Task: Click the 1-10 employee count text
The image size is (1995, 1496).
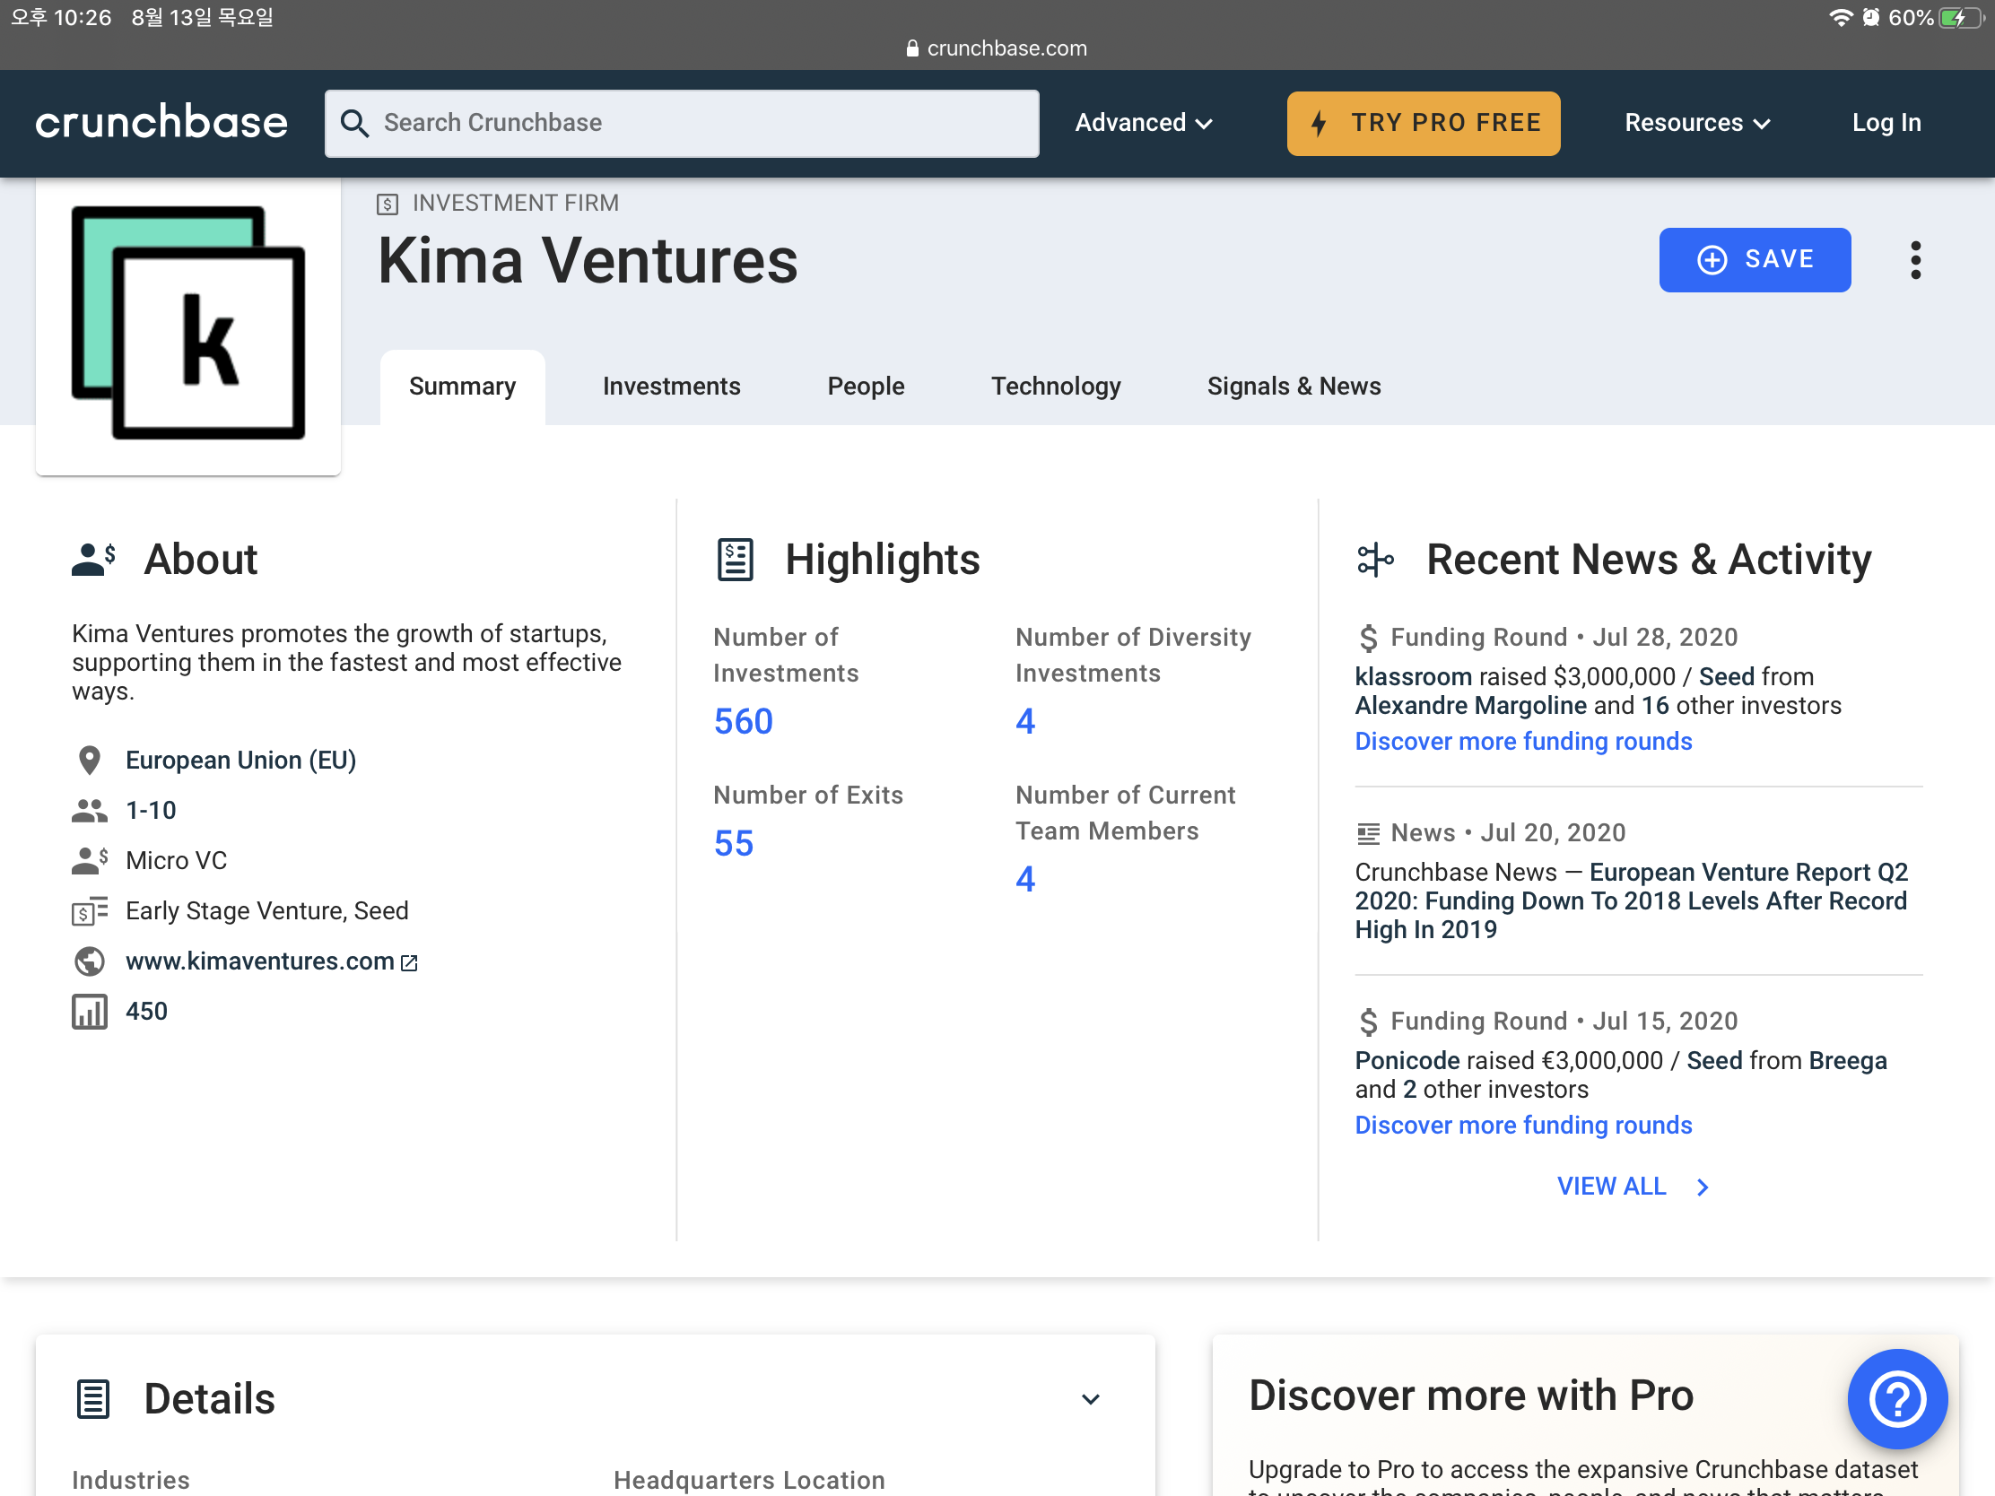Action: (x=151, y=811)
